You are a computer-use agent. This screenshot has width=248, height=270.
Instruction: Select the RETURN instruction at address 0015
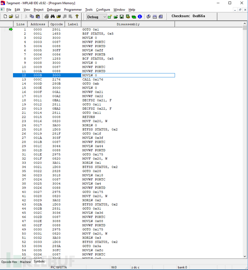point(94,117)
